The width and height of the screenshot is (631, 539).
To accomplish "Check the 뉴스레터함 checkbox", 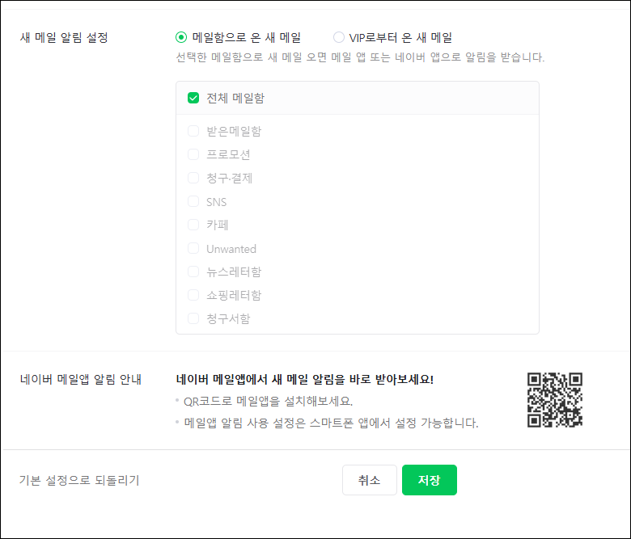I will 193,272.
